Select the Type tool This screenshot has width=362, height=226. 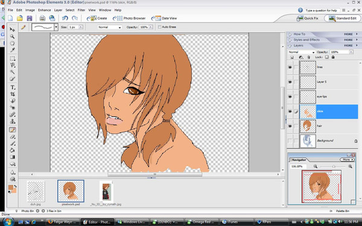point(13,87)
